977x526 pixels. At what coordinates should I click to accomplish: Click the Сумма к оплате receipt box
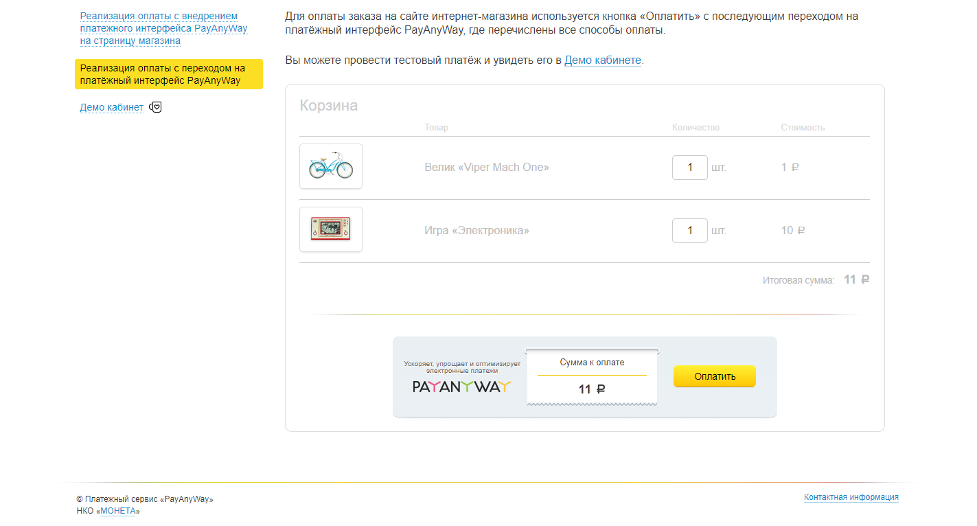pos(592,376)
